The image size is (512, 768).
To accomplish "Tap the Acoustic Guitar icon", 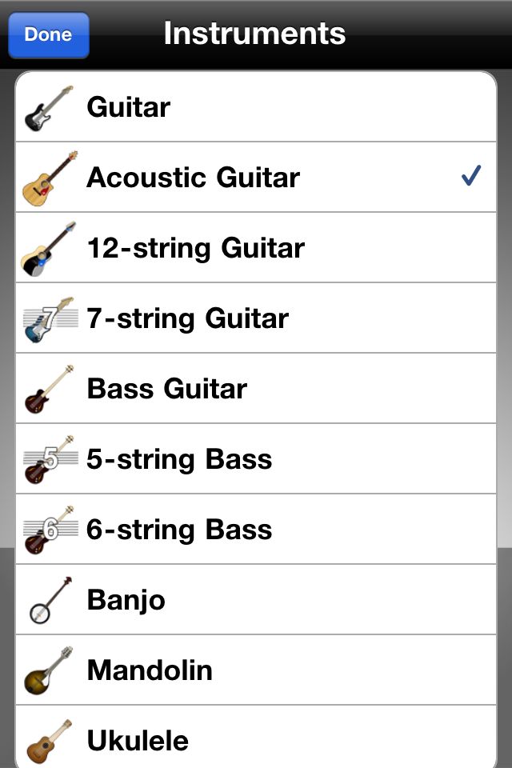I will (50, 178).
